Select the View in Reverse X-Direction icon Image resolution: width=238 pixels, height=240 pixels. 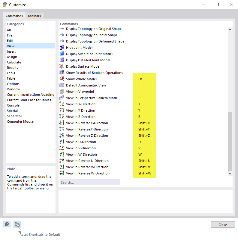pyautogui.click(x=62, y=123)
